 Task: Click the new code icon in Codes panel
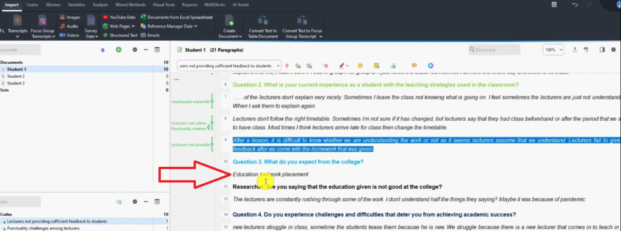[118, 202]
